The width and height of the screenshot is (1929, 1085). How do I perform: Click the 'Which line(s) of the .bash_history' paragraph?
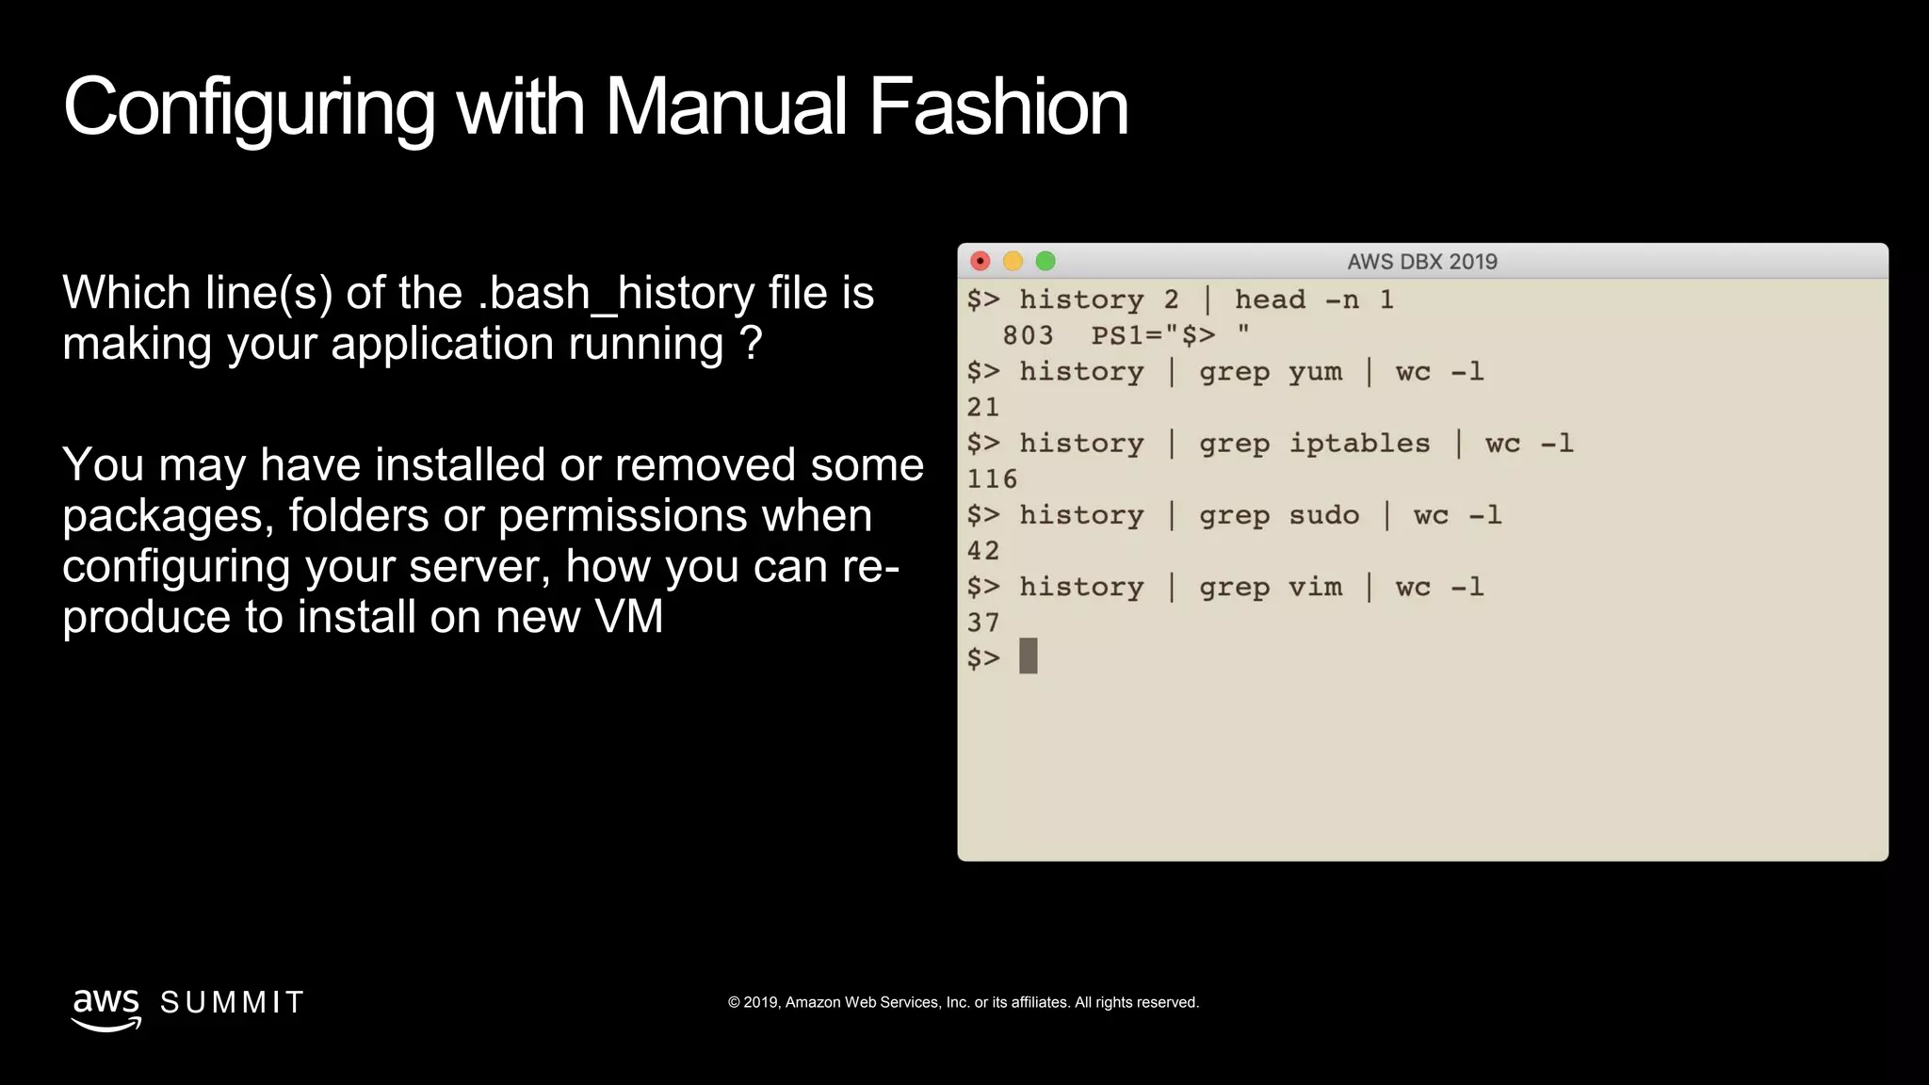[468, 317]
